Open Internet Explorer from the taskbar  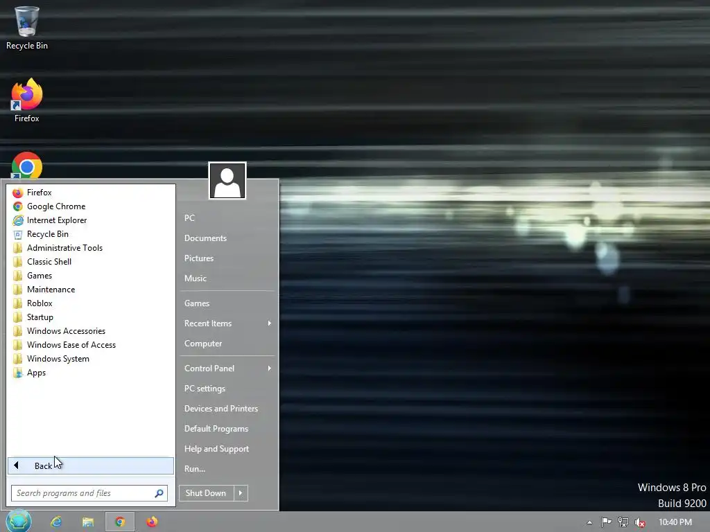56,522
